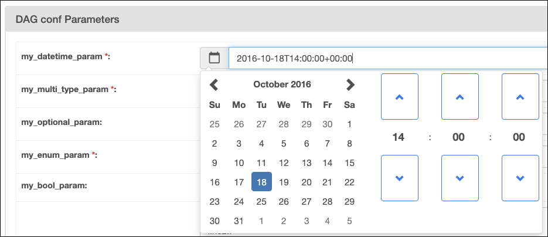Open month picker via October 2016 header
Viewport: 548px width, 237px height.
282,84
